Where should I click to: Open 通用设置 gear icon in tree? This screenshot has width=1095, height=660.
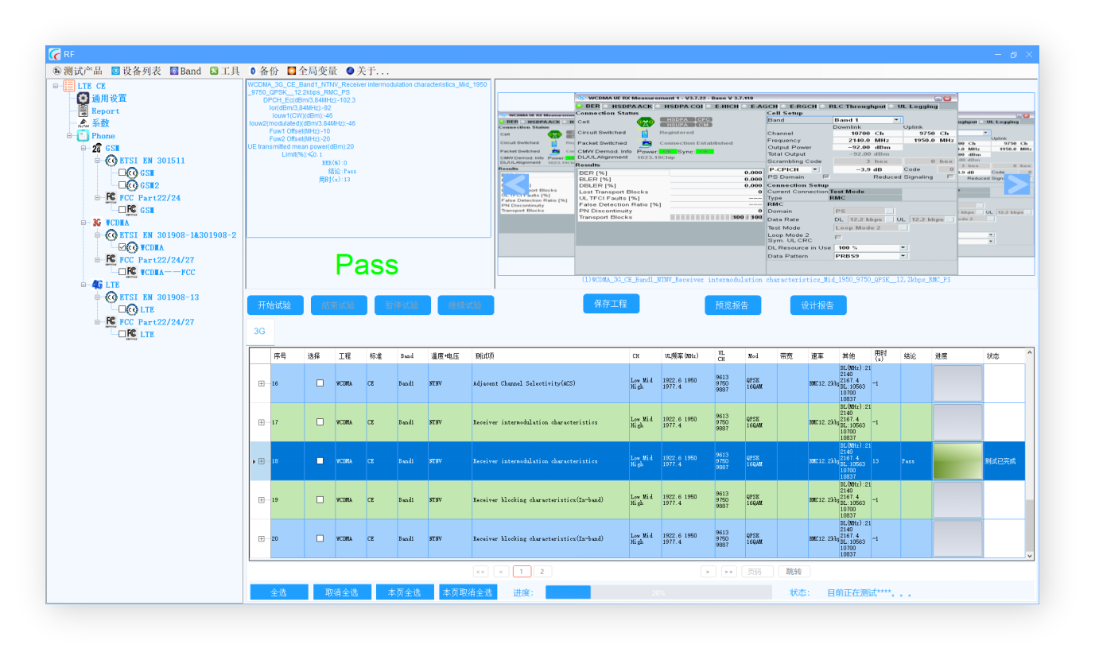click(83, 99)
